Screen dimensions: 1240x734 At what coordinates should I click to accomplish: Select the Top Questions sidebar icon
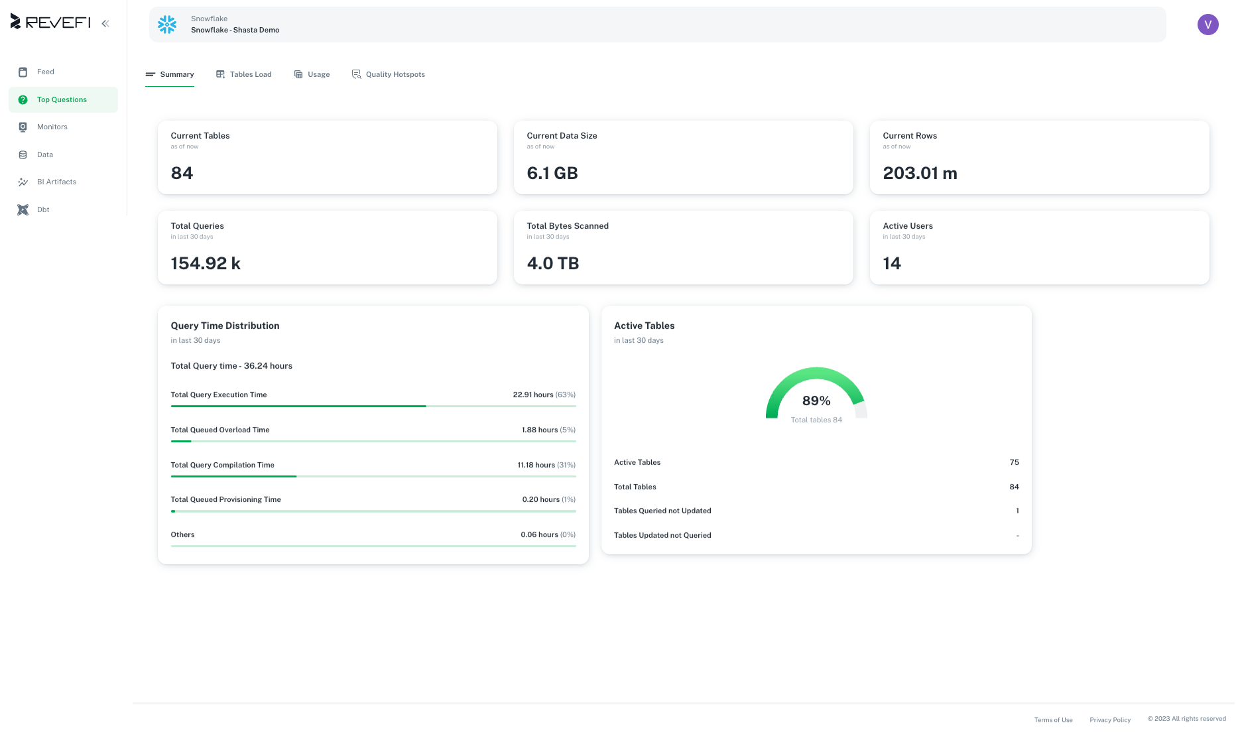(23, 99)
